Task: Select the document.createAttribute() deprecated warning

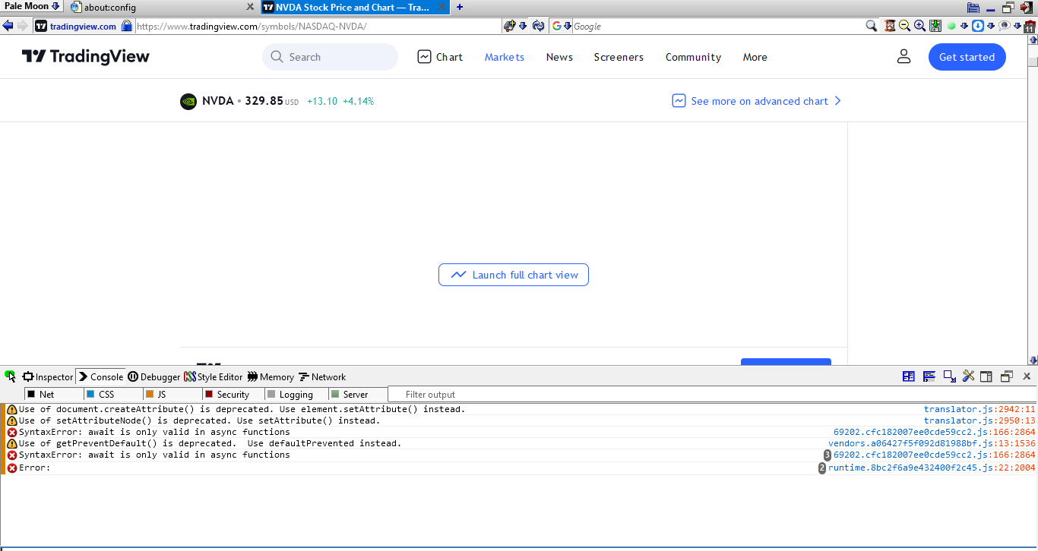Action: click(242, 409)
